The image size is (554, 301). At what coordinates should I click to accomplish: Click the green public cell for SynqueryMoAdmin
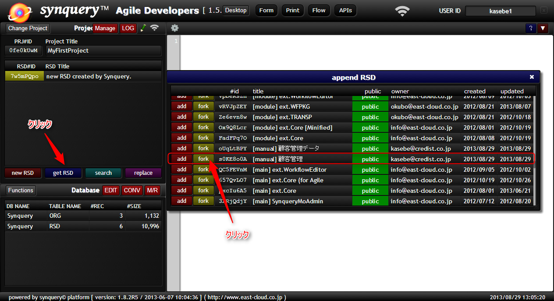pos(370,201)
